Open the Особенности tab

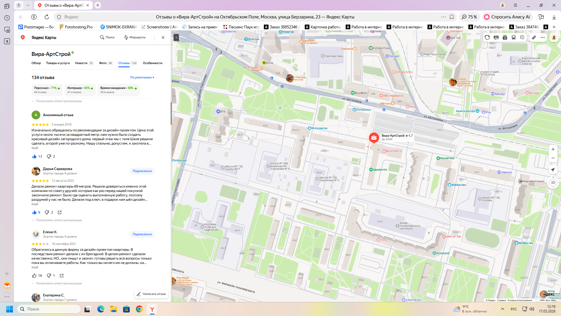[153, 63]
